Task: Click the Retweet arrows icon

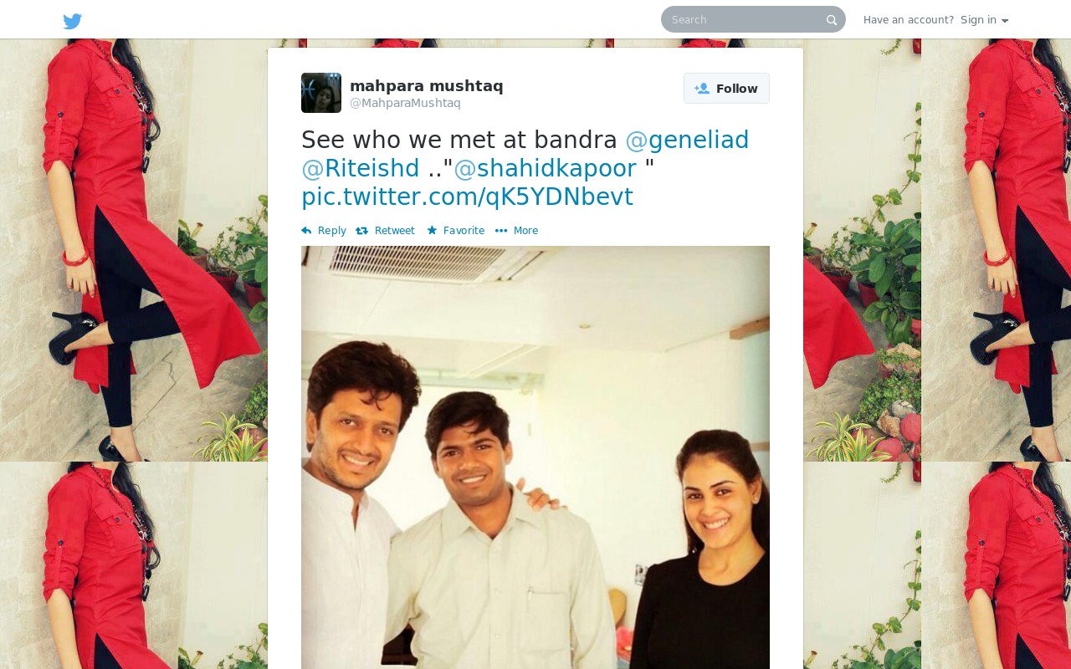Action: 362,231
